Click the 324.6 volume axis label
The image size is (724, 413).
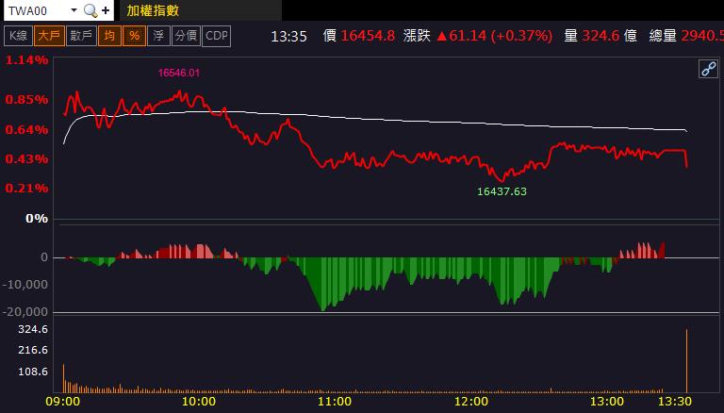[x=33, y=329]
